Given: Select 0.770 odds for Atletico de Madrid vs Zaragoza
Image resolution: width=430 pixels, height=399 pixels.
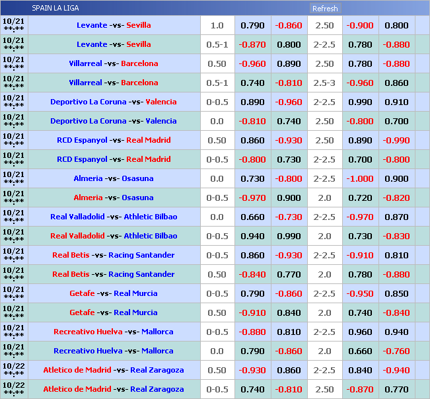Looking at the screenshot, I should click(x=396, y=390).
